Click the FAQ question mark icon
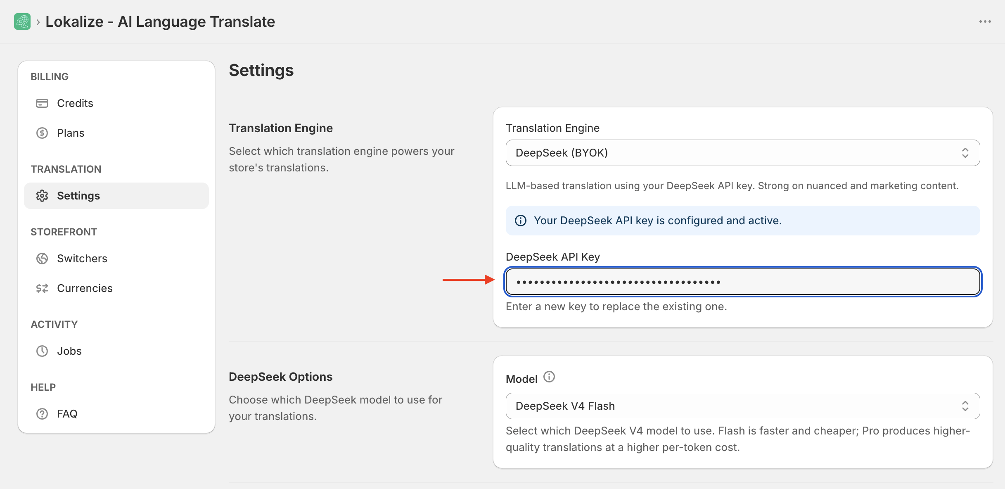This screenshot has height=489, width=1005. tap(42, 414)
